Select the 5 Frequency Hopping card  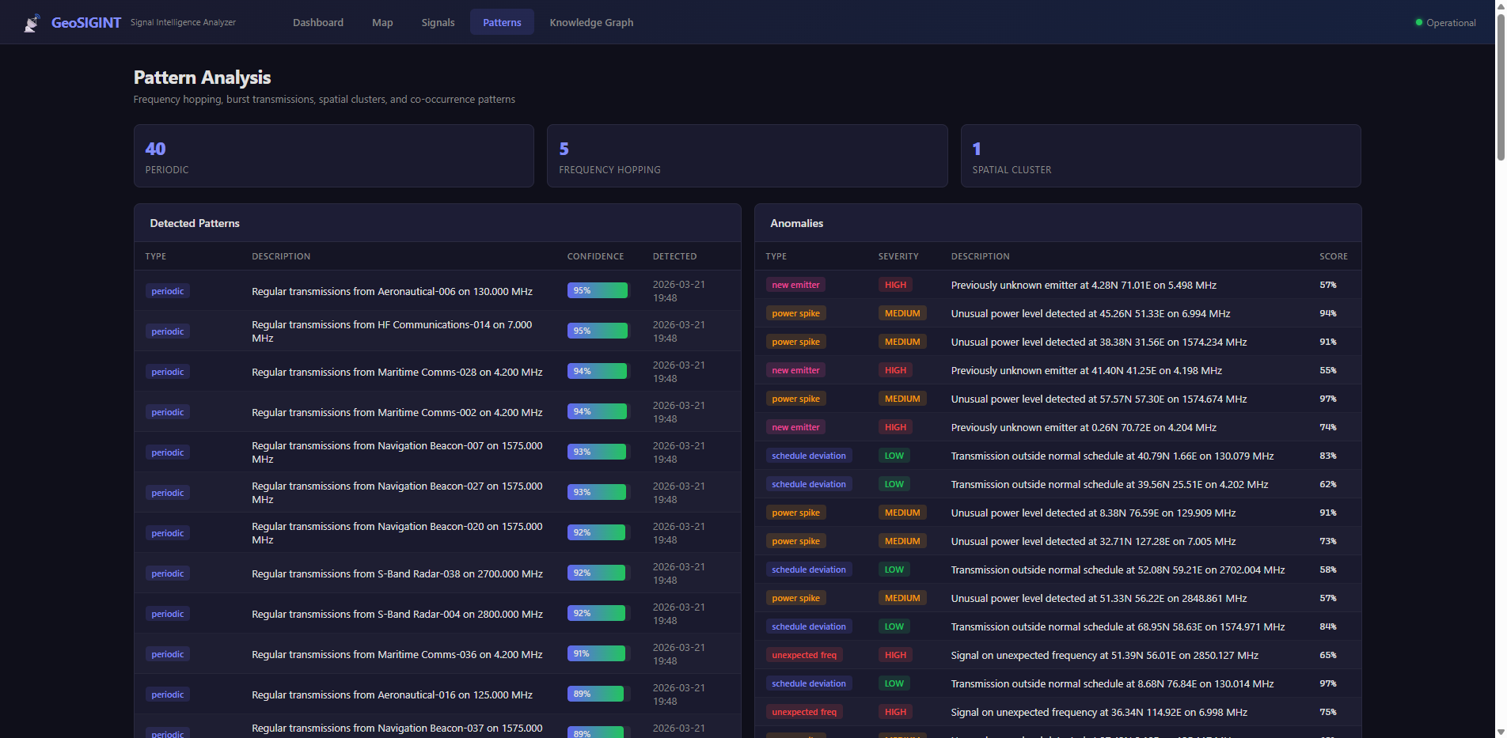point(746,156)
